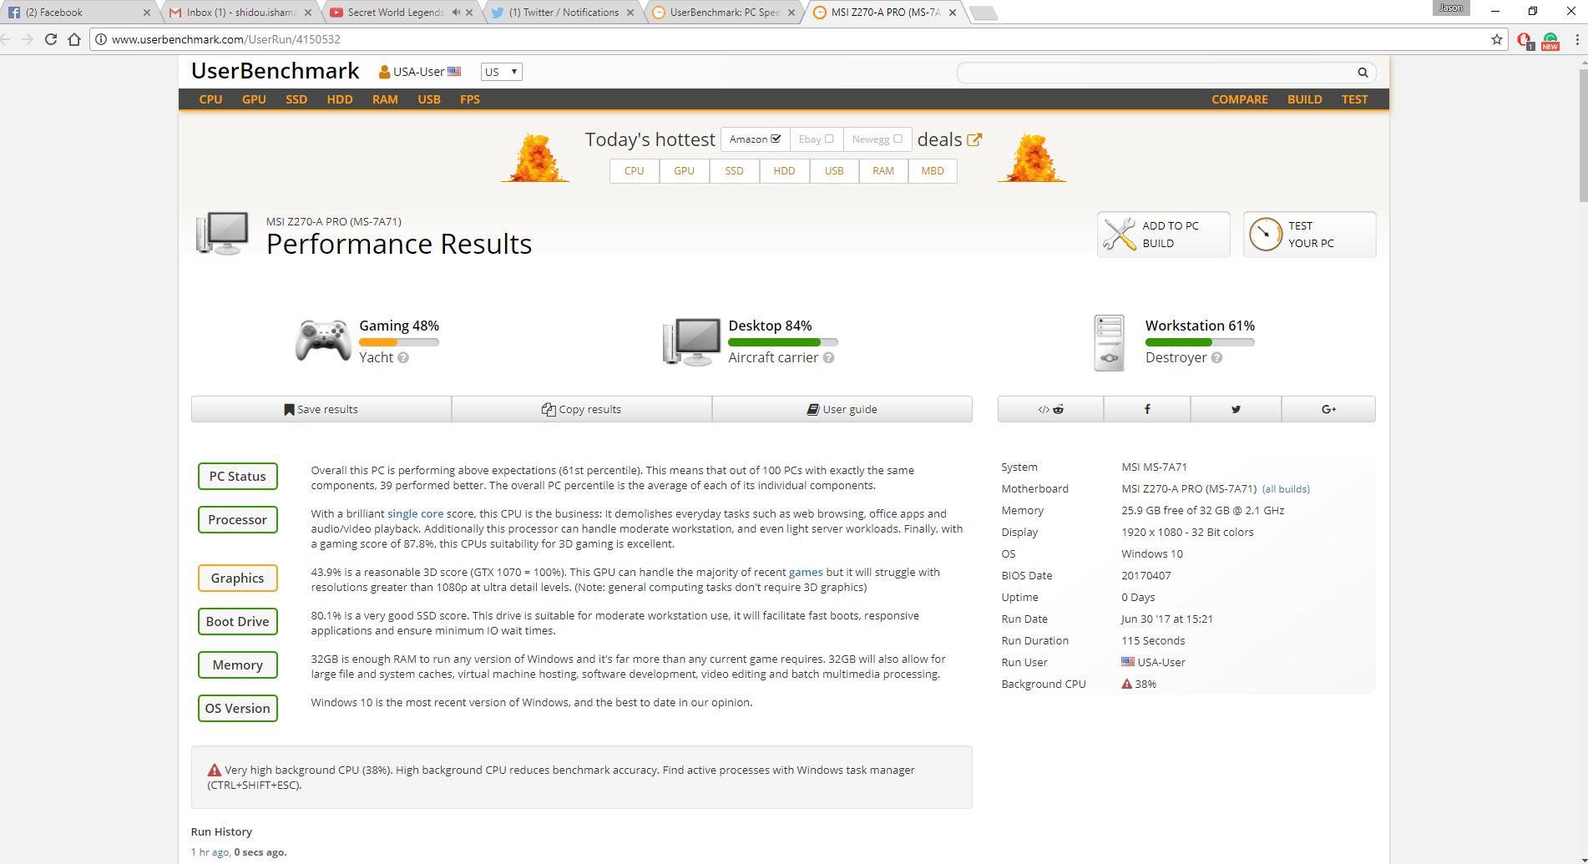Click the PC Status button

pyautogui.click(x=238, y=477)
